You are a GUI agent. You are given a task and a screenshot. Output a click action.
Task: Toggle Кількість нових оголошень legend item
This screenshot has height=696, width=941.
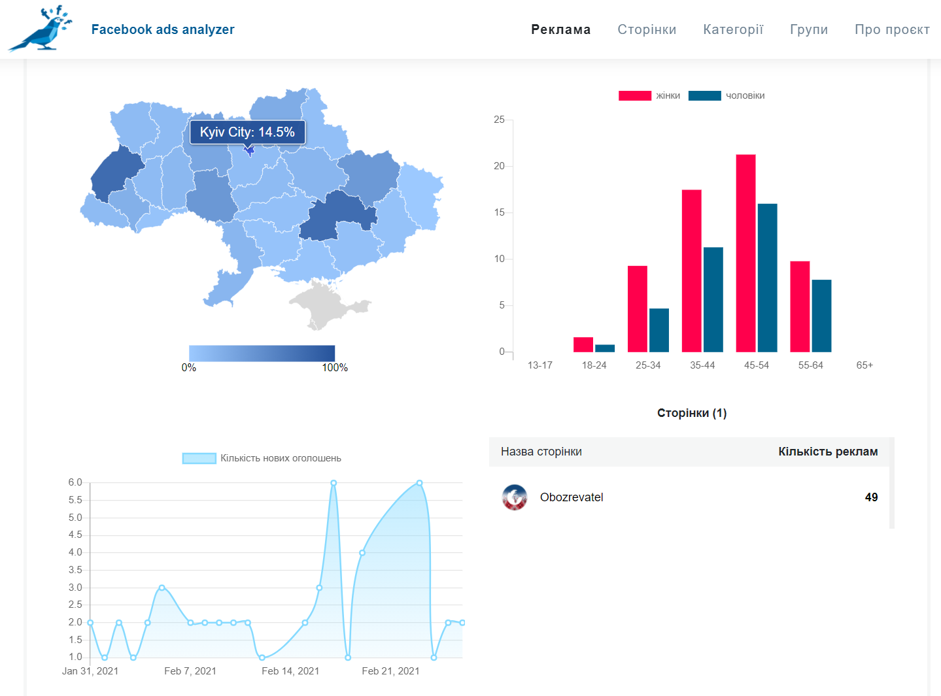(x=262, y=458)
